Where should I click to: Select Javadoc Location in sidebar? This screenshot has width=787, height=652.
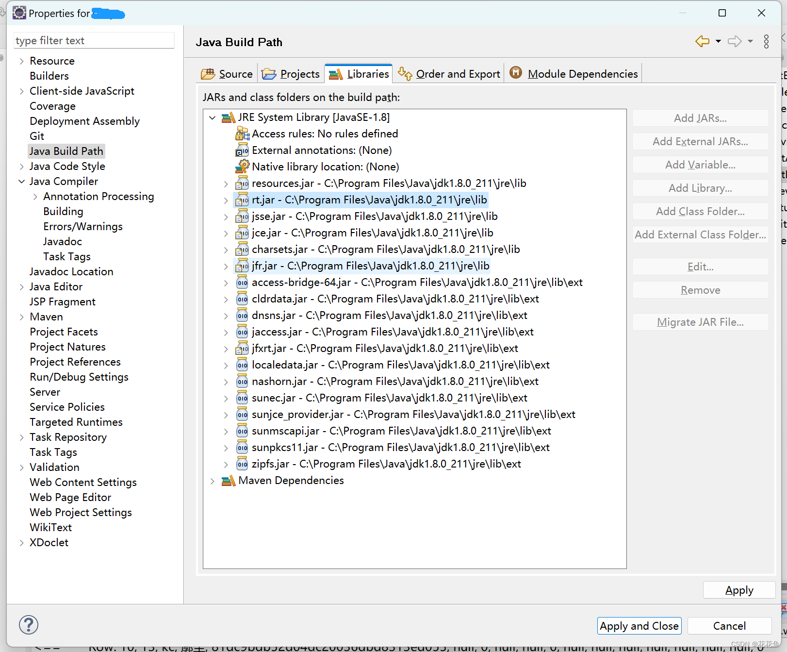point(71,272)
